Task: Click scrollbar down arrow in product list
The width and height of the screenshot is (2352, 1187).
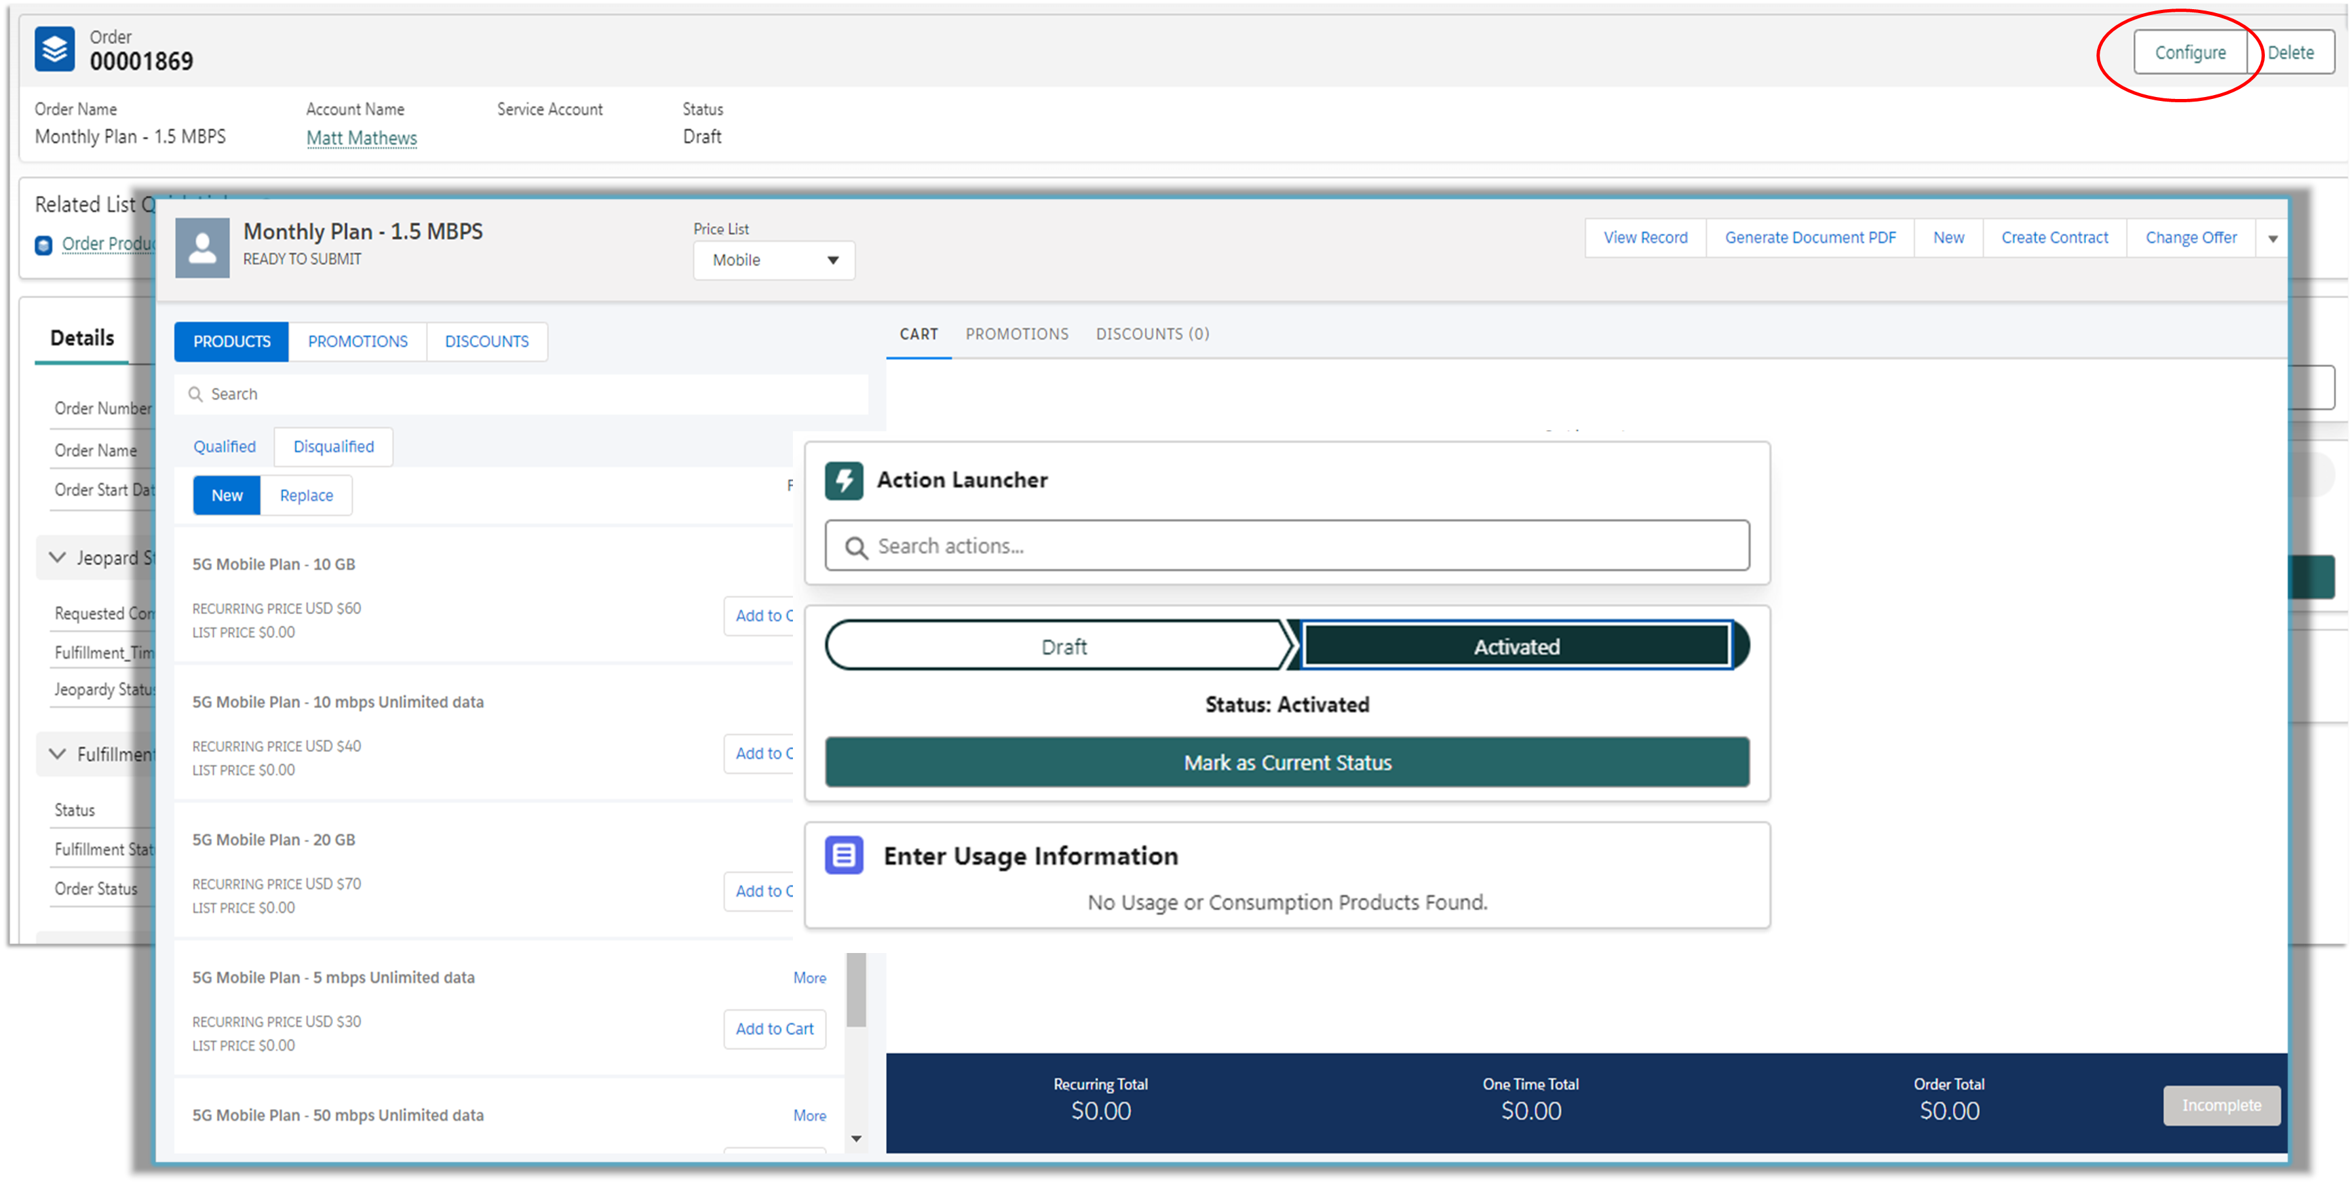Action: pos(855,1138)
